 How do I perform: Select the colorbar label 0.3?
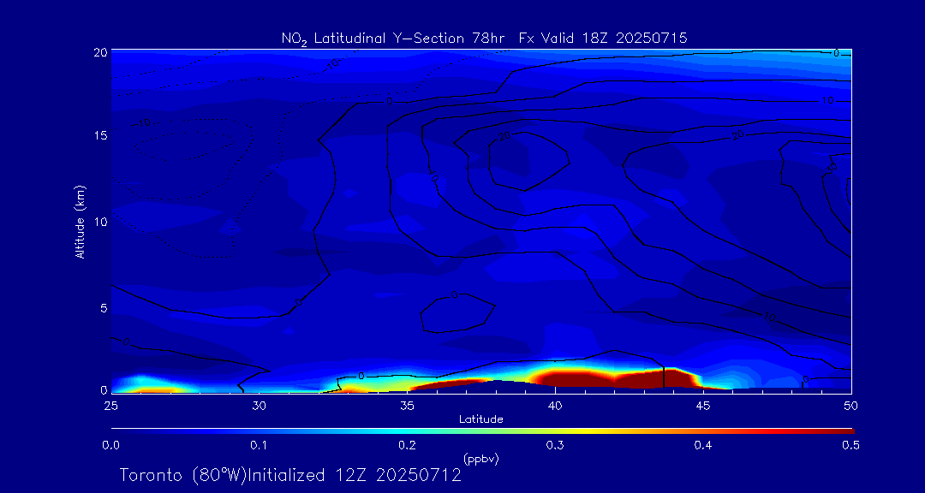pos(555,445)
